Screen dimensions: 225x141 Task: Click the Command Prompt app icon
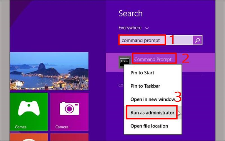(125, 62)
